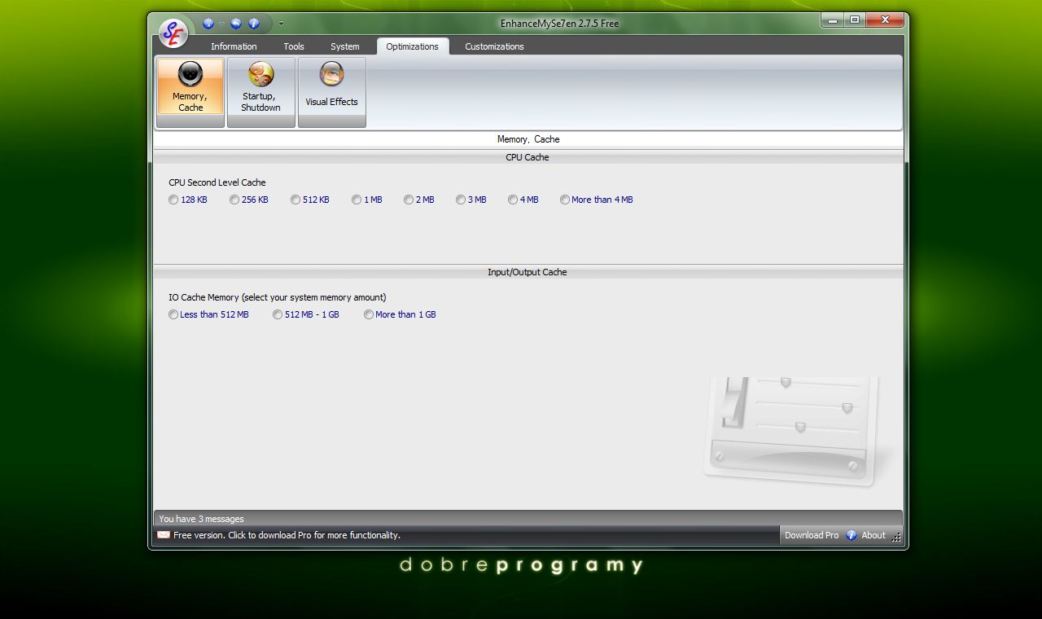Go to the System tab
The image size is (1042, 619).
click(x=344, y=46)
